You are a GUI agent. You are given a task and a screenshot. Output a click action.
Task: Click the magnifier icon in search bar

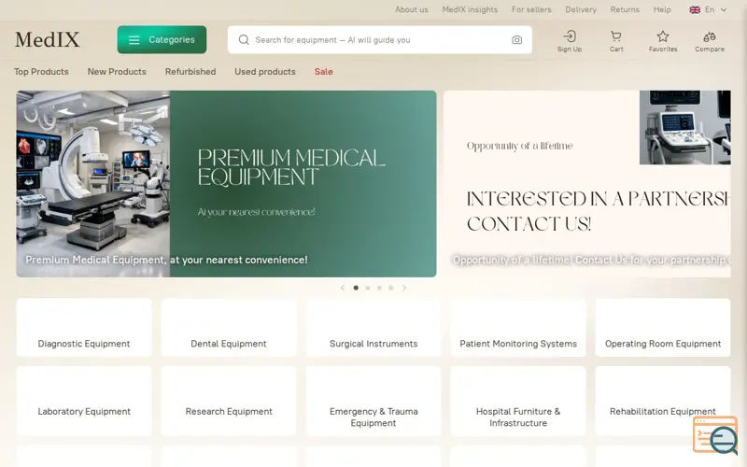(244, 40)
